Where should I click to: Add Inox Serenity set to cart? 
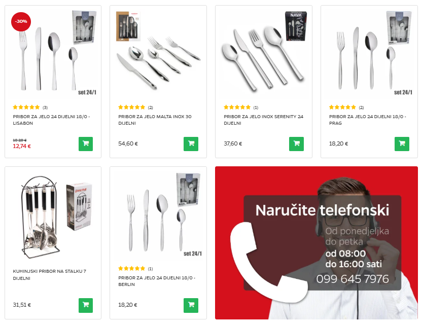point(296,143)
